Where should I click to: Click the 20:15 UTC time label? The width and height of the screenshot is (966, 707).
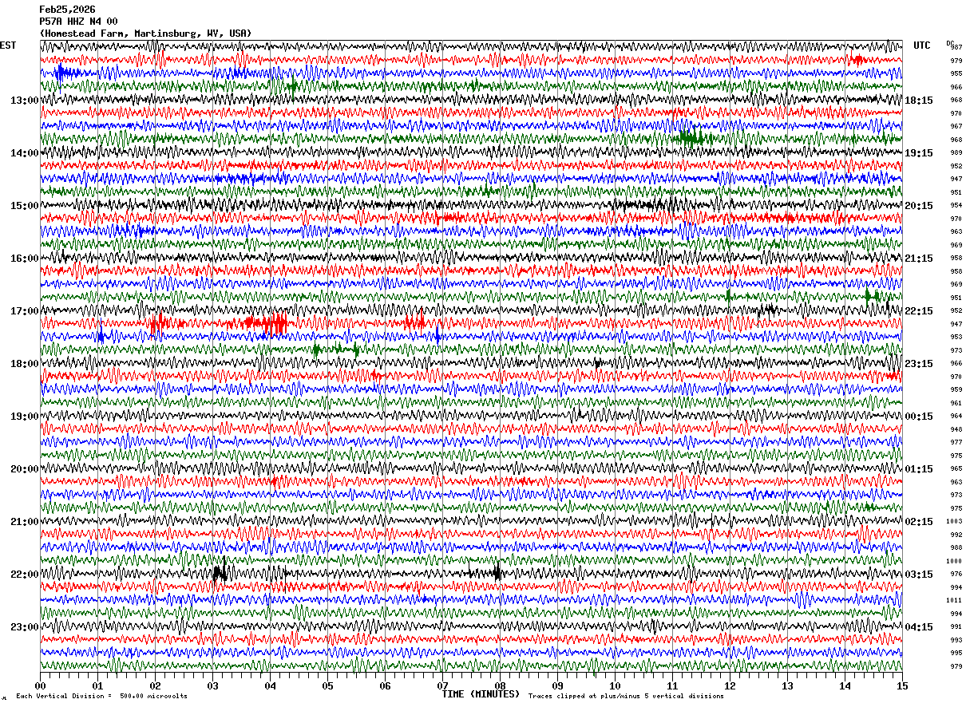[918, 205]
